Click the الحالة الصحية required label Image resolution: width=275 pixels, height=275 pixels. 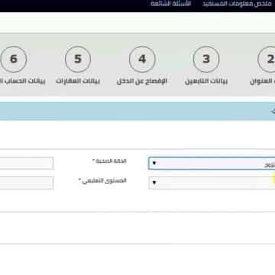(x=109, y=161)
